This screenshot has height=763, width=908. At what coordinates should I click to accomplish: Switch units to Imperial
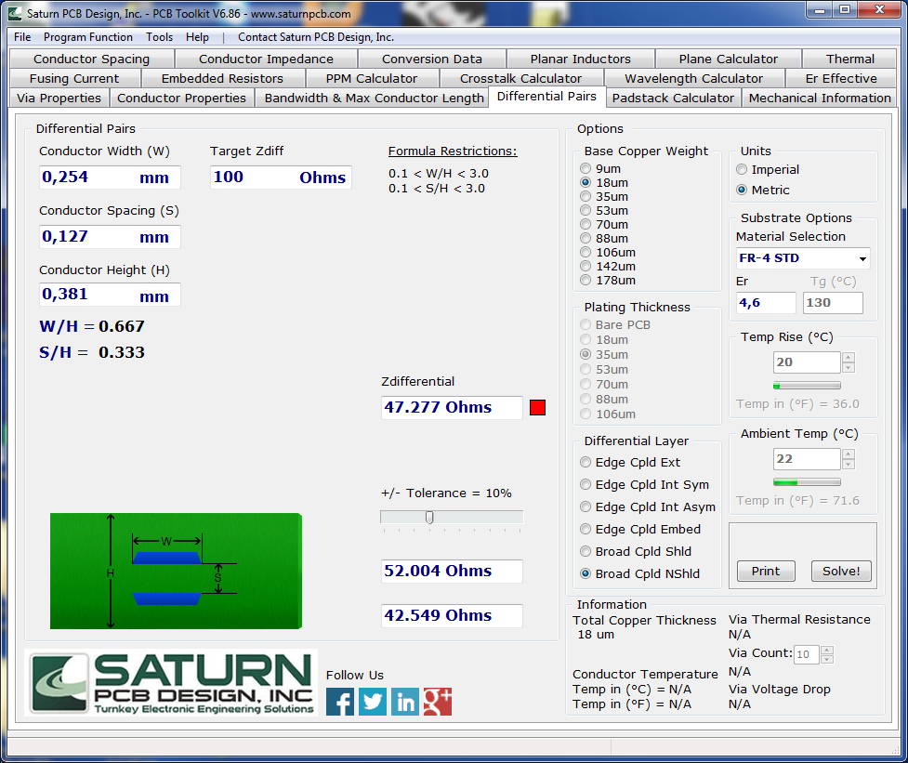coord(742,170)
